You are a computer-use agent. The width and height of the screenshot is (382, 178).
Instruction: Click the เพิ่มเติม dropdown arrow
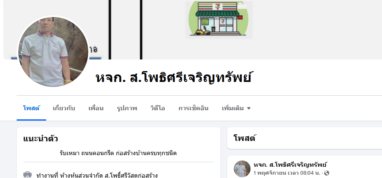(x=249, y=109)
